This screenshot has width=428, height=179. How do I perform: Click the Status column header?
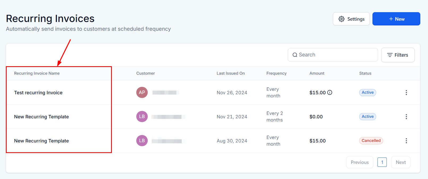click(365, 73)
